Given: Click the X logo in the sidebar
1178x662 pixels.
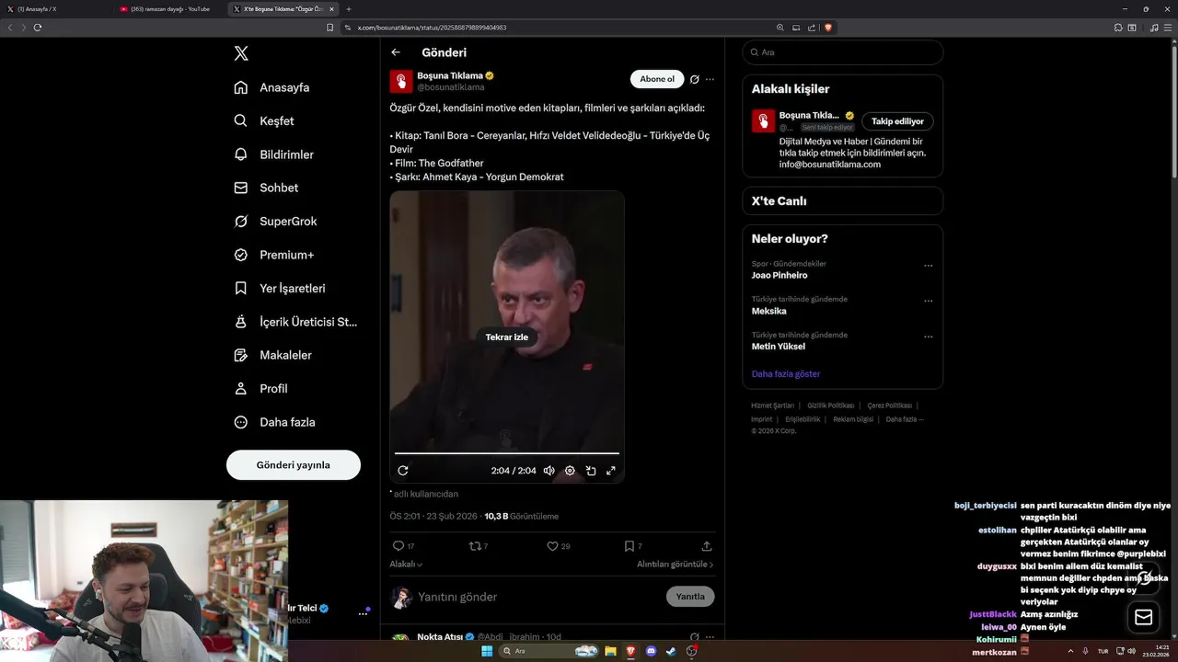Looking at the screenshot, I should tap(241, 53).
